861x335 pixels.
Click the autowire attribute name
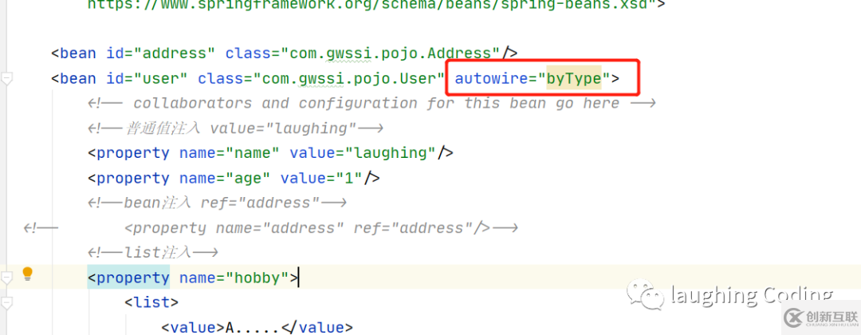point(491,78)
